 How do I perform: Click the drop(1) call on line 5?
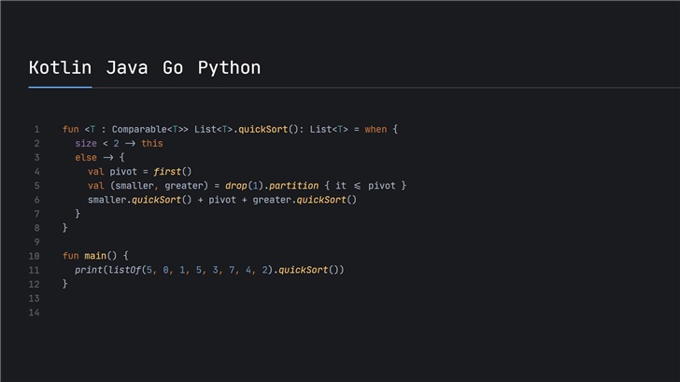click(240, 186)
